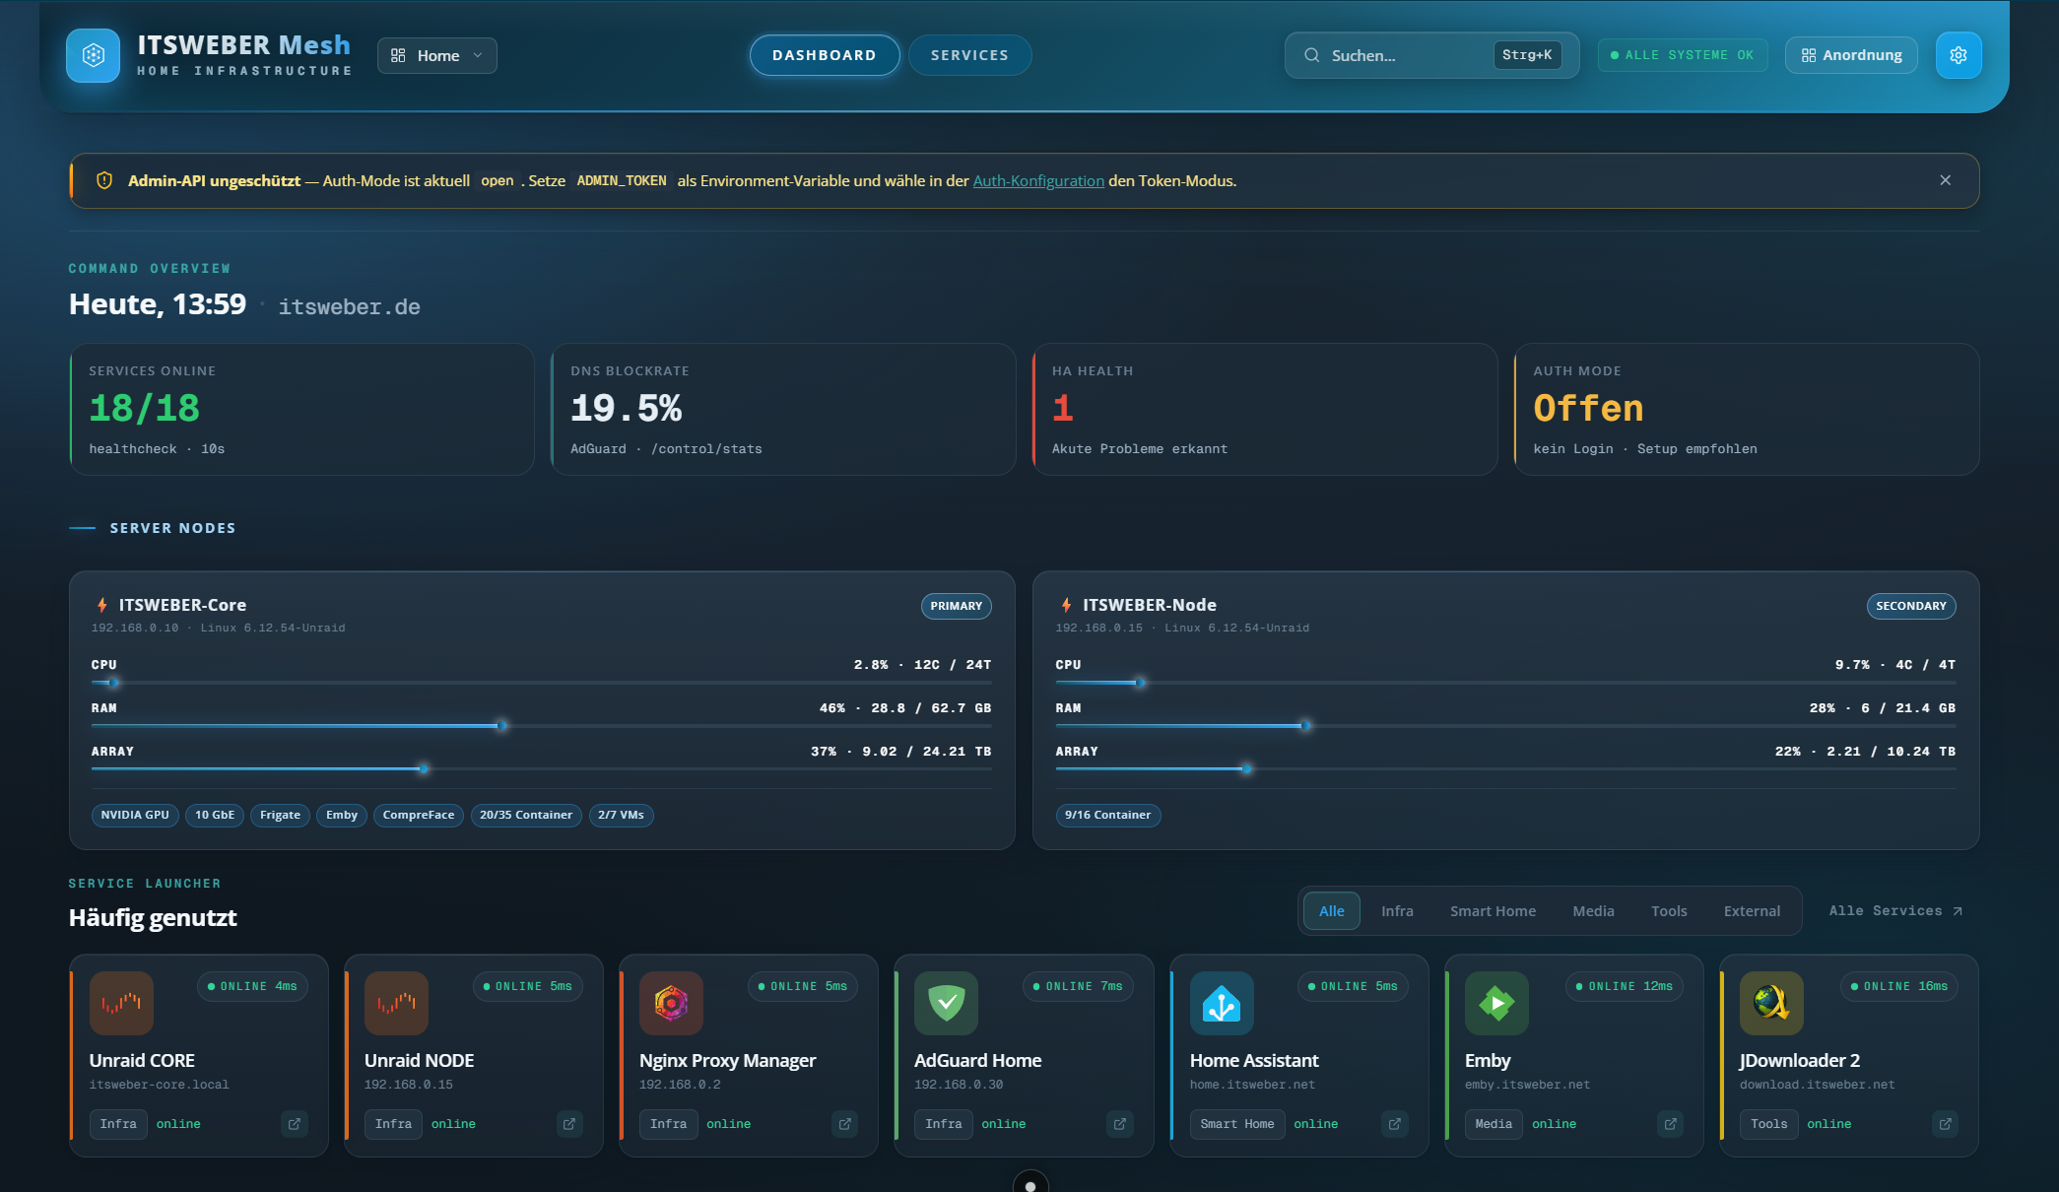Focus the Suchen search field
This screenshot has width=2059, height=1192.
[1431, 55]
